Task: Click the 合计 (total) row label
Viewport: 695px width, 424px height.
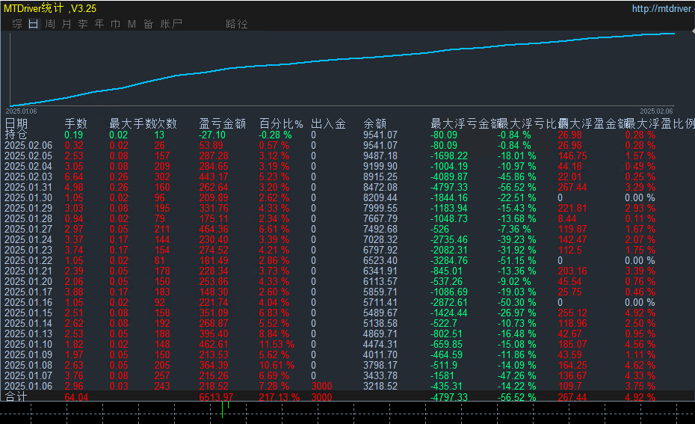Action: point(16,396)
